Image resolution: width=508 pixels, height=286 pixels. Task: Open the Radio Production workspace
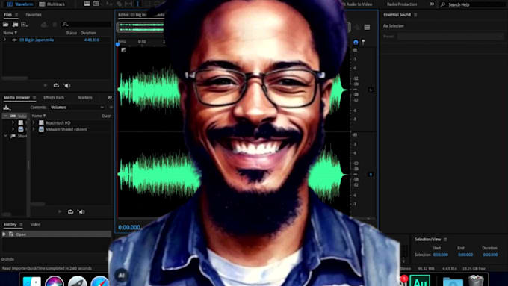tap(402, 4)
